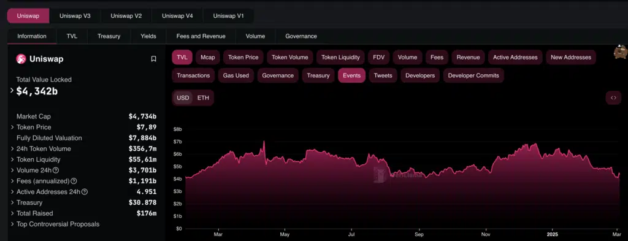Toggle the TVL chart metric
Viewport: 628px width, 241px height.
click(x=182, y=57)
